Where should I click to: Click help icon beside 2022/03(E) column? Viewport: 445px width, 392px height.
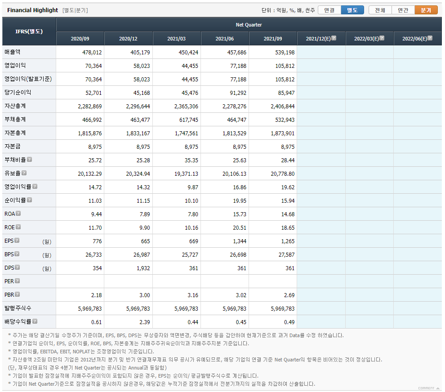click(382, 38)
